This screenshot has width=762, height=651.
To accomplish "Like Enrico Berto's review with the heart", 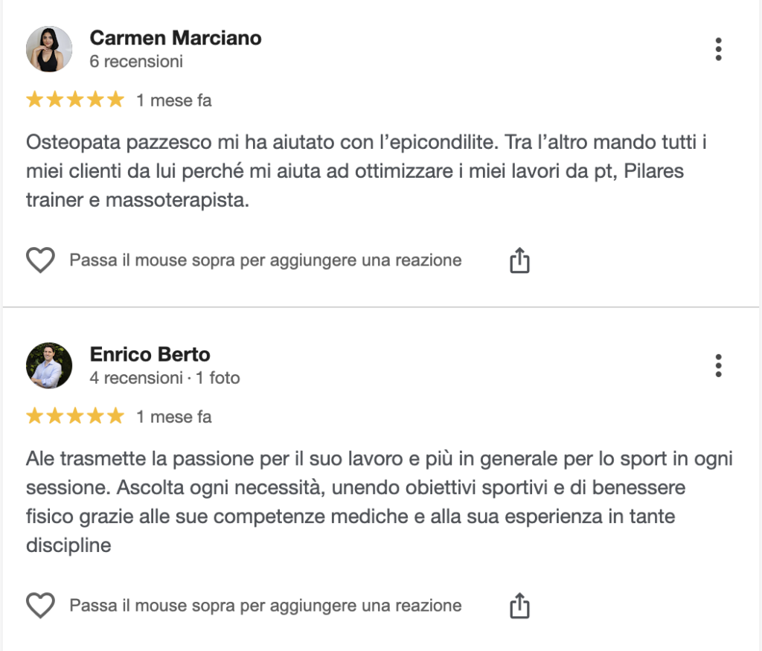I will coord(41,606).
